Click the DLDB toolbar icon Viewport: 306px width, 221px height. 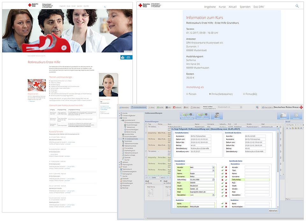[x=160, y=107]
